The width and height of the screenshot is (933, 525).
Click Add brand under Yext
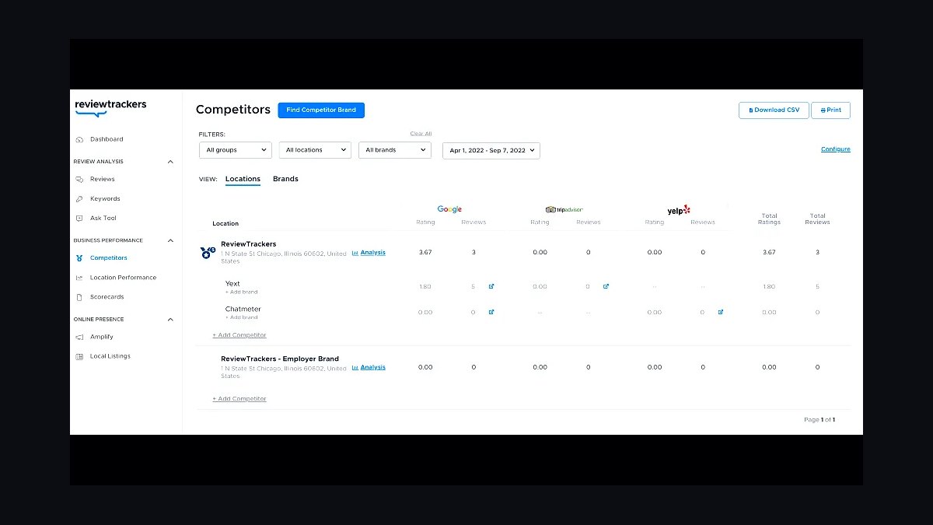[x=241, y=292]
